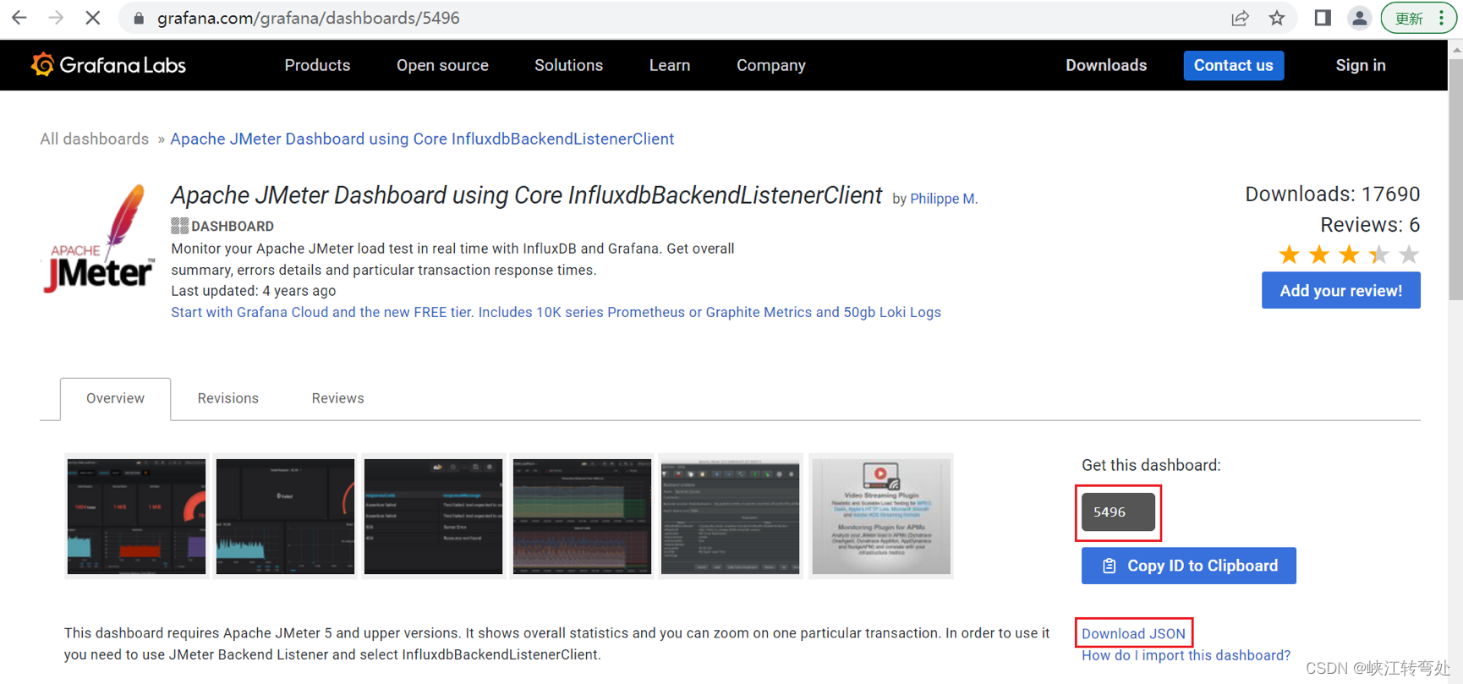The width and height of the screenshot is (1463, 684).
Task: Open the Products menu
Action: (x=317, y=65)
